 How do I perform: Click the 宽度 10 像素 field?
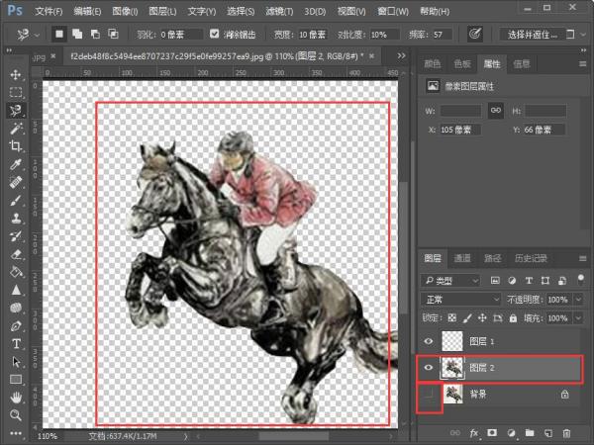[313, 35]
